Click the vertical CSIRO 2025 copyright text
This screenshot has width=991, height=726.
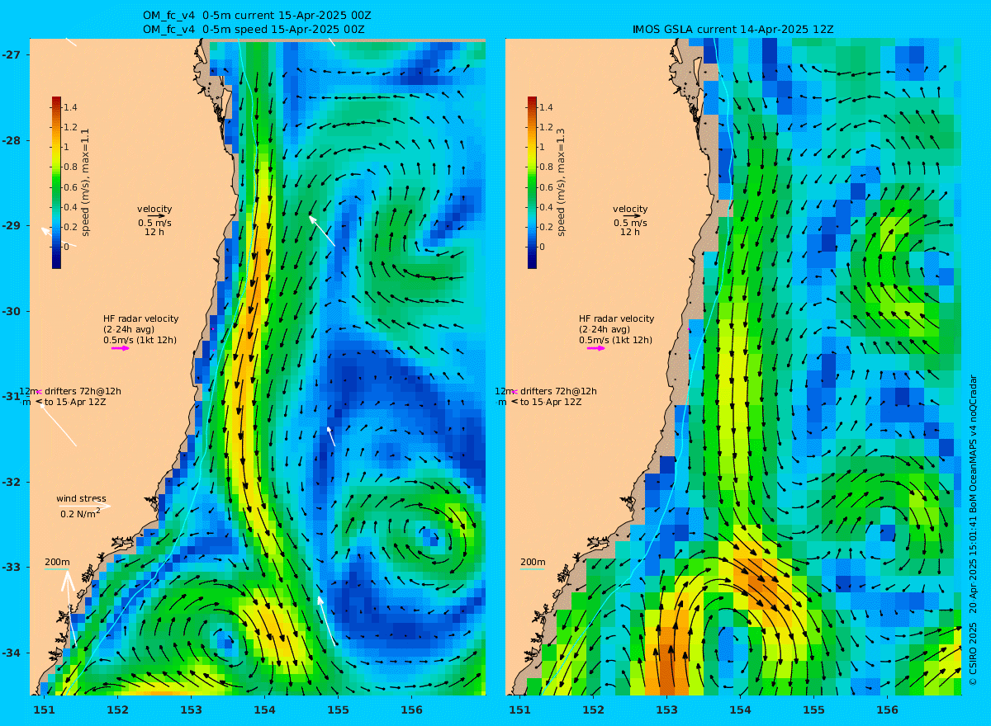point(972,529)
